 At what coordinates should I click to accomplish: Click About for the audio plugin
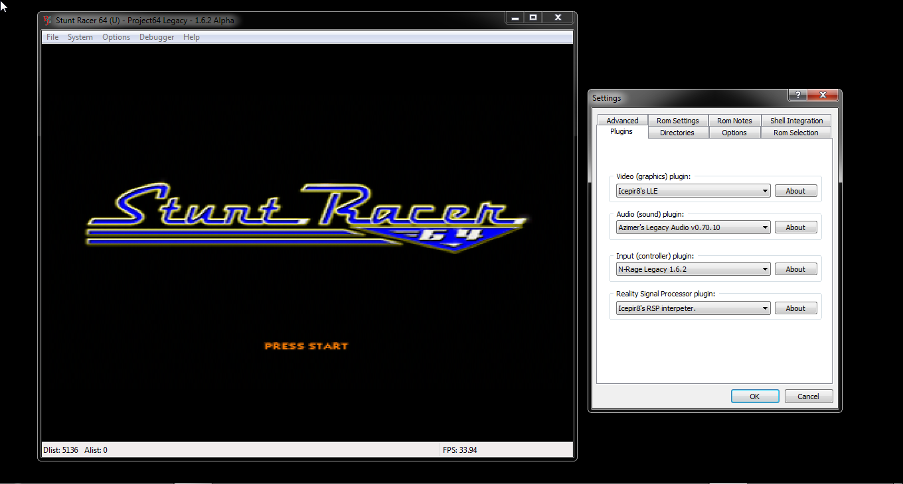[x=795, y=227]
